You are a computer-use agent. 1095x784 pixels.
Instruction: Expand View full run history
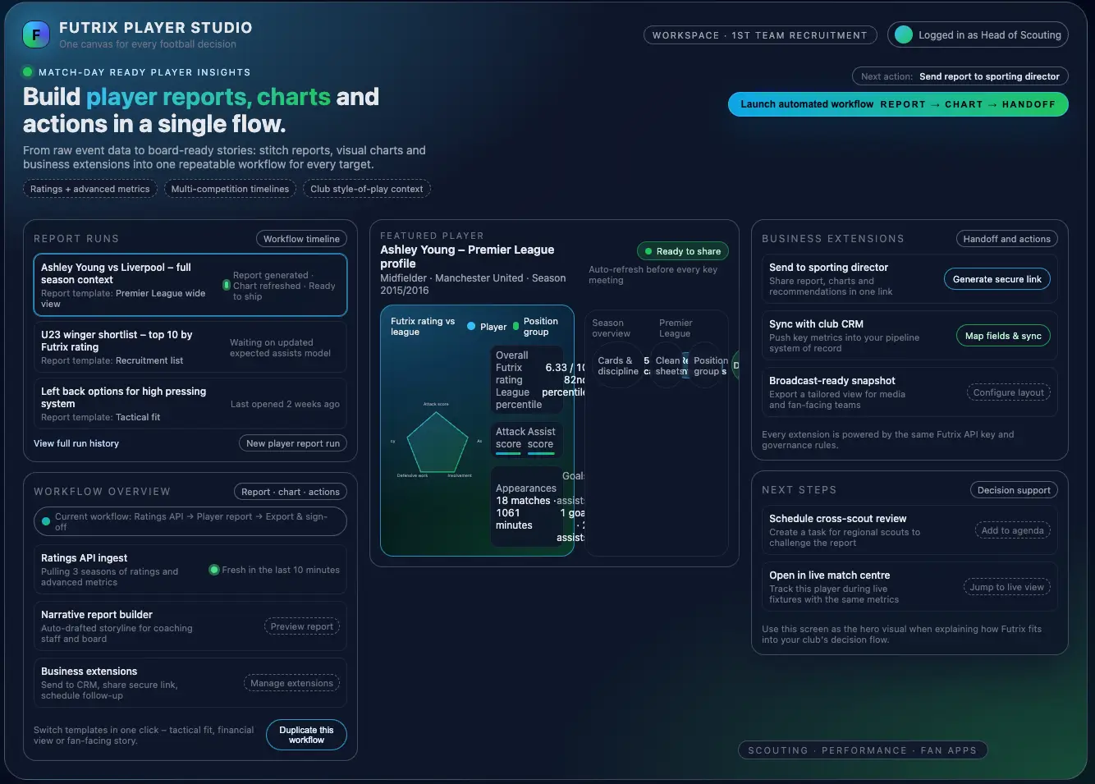coord(76,443)
